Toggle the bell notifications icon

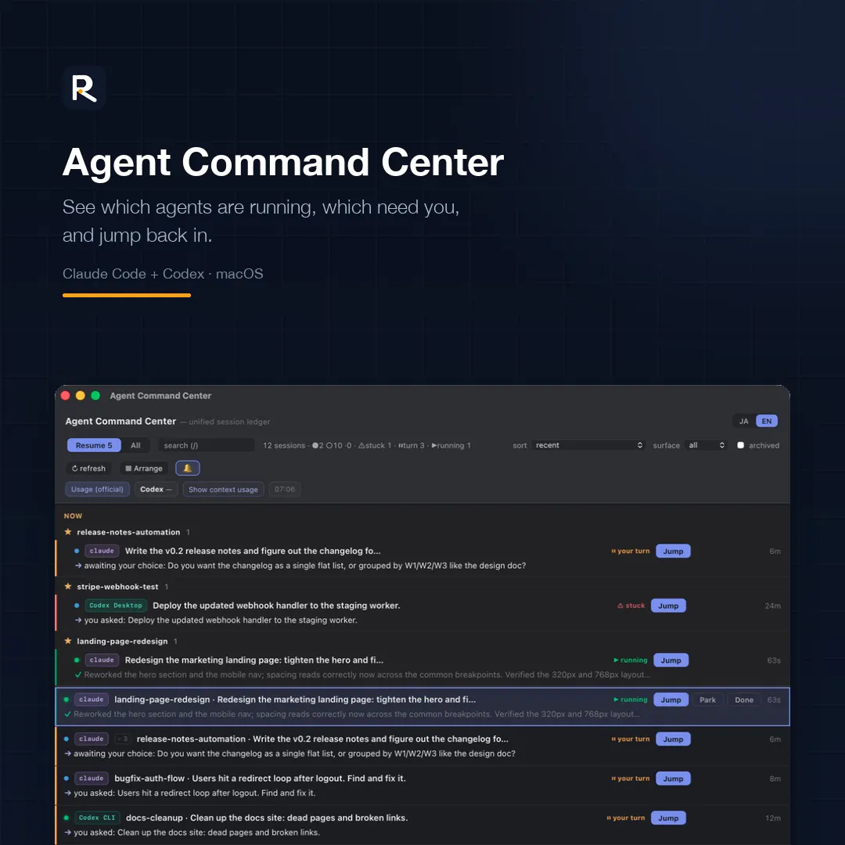(x=188, y=469)
